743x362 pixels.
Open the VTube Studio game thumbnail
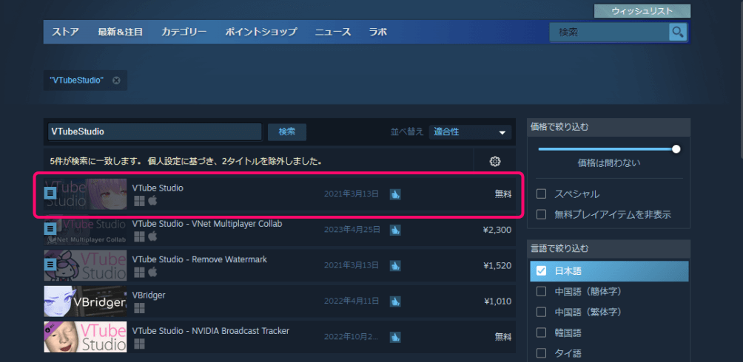85,194
